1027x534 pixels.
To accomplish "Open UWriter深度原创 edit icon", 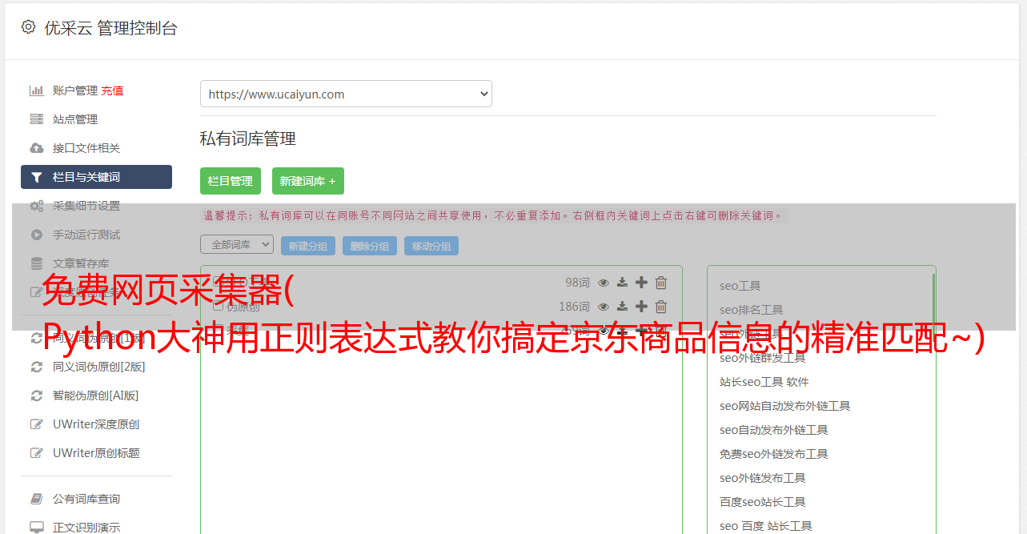I will pyautogui.click(x=37, y=424).
